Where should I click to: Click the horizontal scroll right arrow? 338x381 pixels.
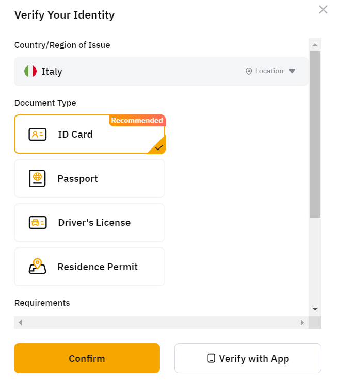tap(302, 322)
